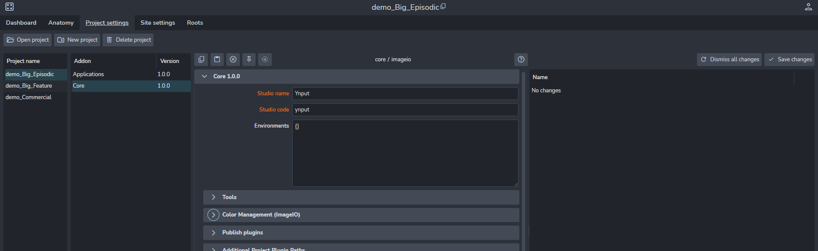Open the Site settings tab
This screenshot has width=818, height=251.
[158, 23]
